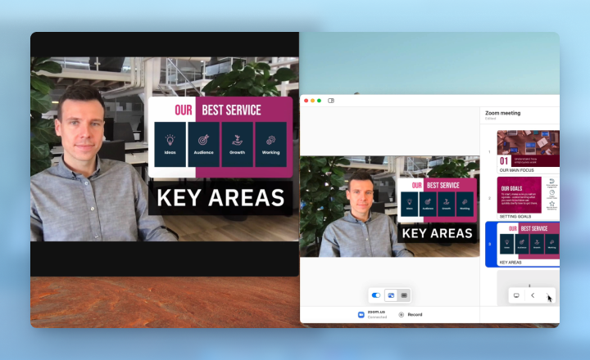
Task: Click the main preview video canvas
Action: (389, 206)
